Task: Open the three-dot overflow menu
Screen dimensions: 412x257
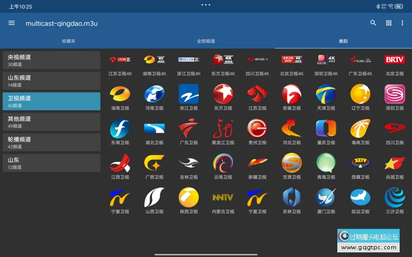Action: tap(402, 23)
